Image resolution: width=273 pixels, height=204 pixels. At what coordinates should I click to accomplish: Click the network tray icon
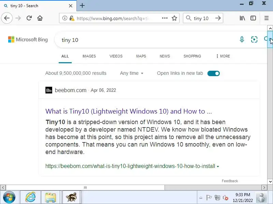tap(217, 198)
